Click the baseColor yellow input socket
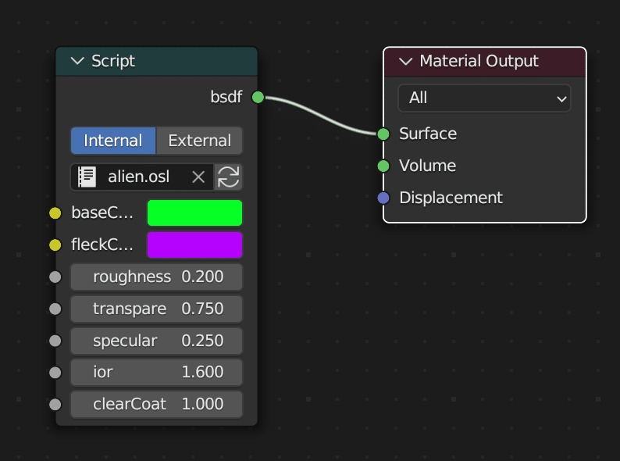The width and height of the screenshot is (620, 461). click(x=55, y=213)
